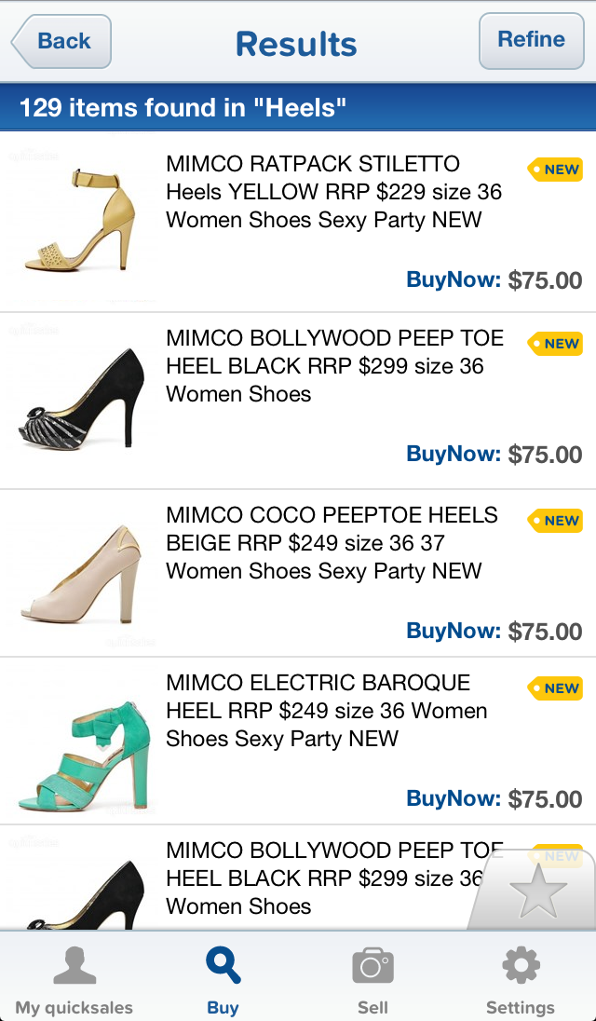Tap the NEW tag on Electric Baroque listing
The image size is (596, 1021).
555,687
